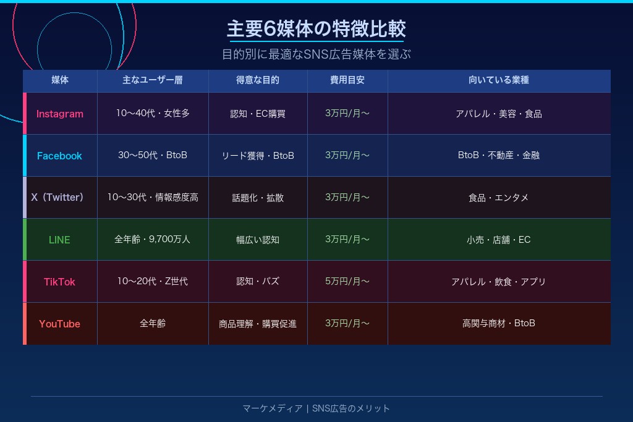Select the 話題化・拡散 cell
The width and height of the screenshot is (633, 422).
pyautogui.click(x=258, y=198)
